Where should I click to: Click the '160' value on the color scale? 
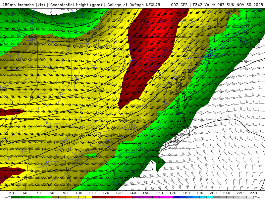click(159, 193)
